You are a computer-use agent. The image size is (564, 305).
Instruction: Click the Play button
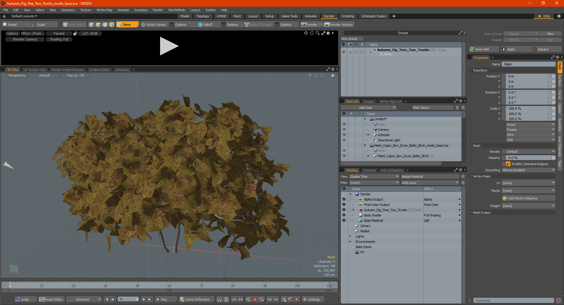[166, 299]
